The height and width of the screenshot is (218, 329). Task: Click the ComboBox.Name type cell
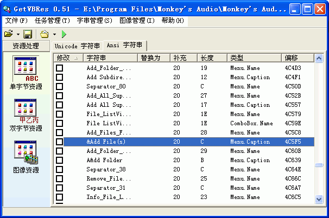[251, 123]
